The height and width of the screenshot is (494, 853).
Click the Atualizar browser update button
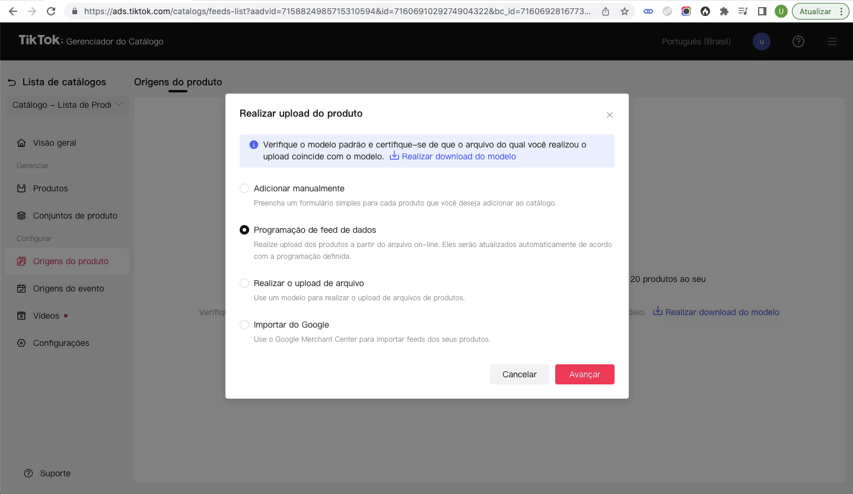pos(820,11)
